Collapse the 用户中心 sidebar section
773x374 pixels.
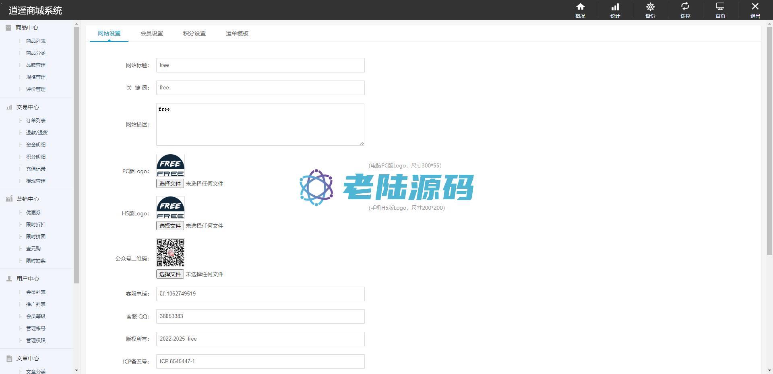coord(27,279)
